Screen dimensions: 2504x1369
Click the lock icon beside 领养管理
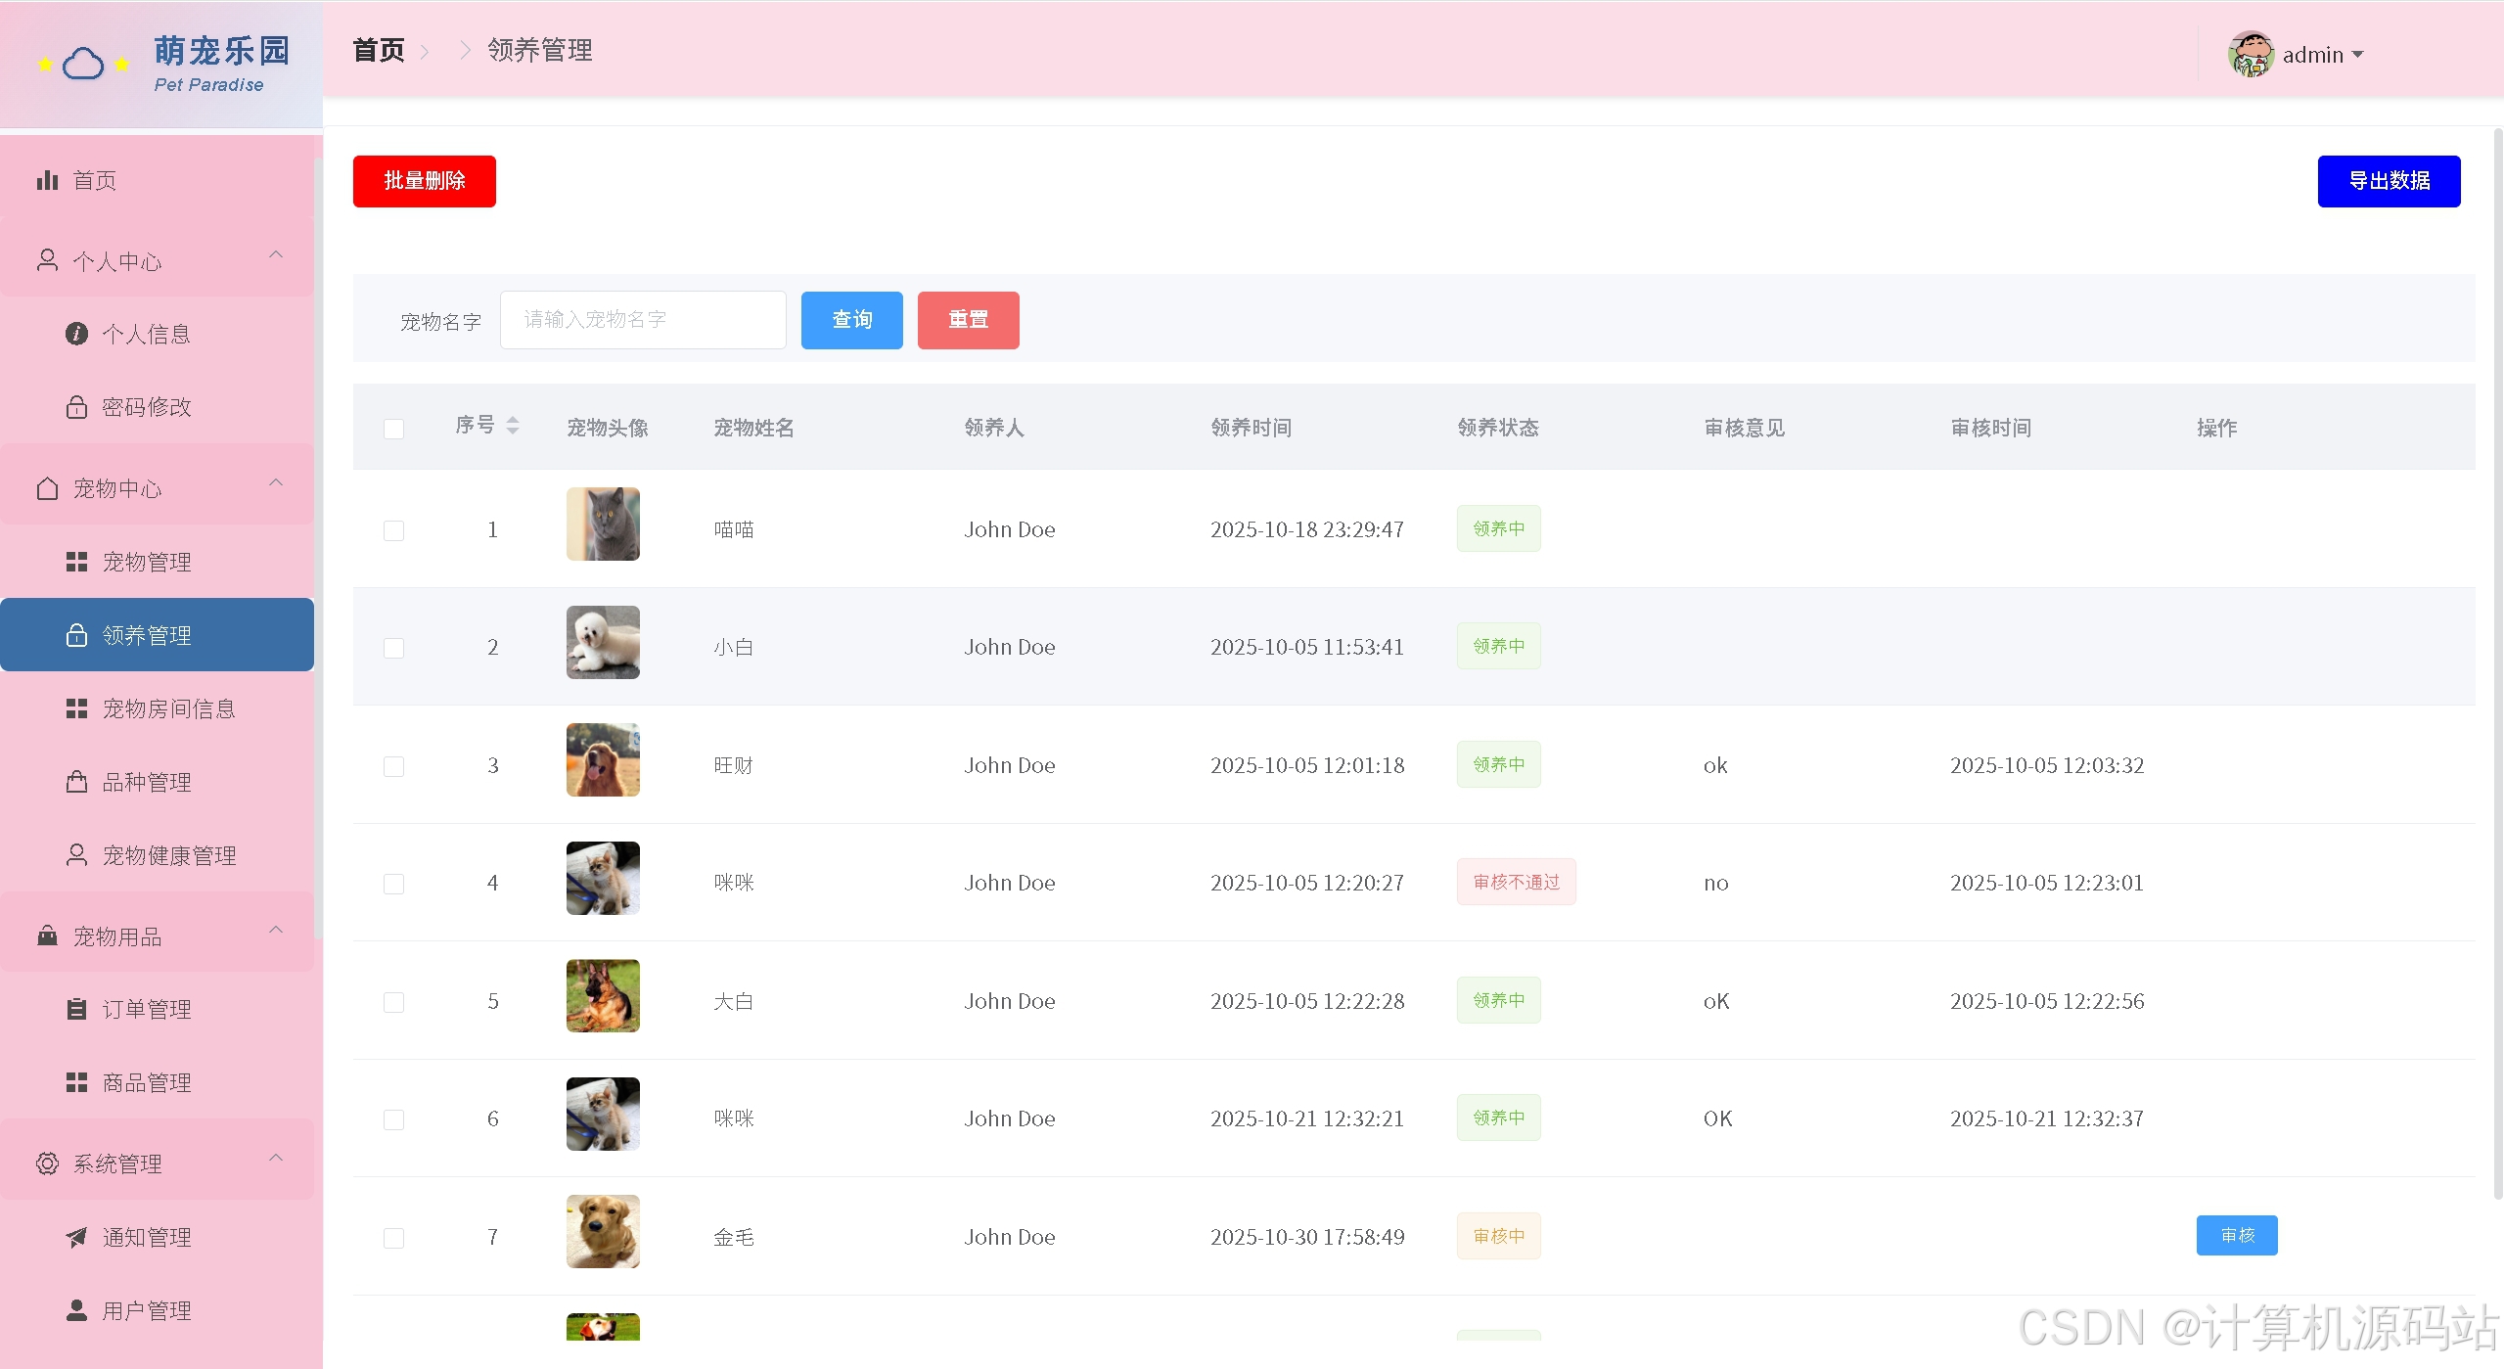click(76, 635)
